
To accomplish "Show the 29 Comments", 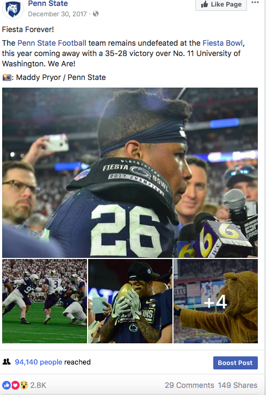I will click(189, 385).
